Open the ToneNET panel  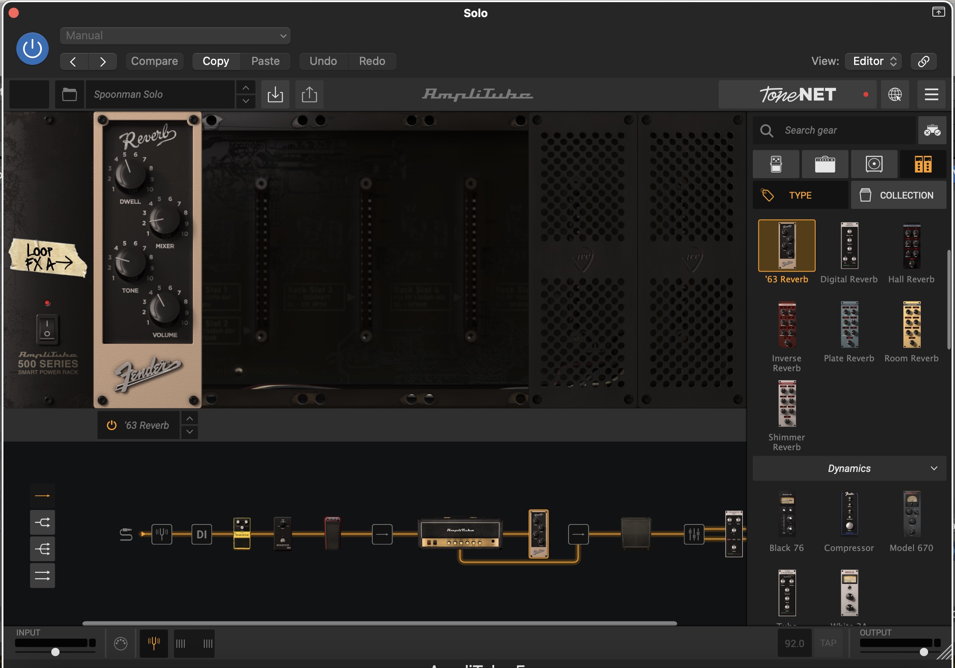click(x=798, y=94)
